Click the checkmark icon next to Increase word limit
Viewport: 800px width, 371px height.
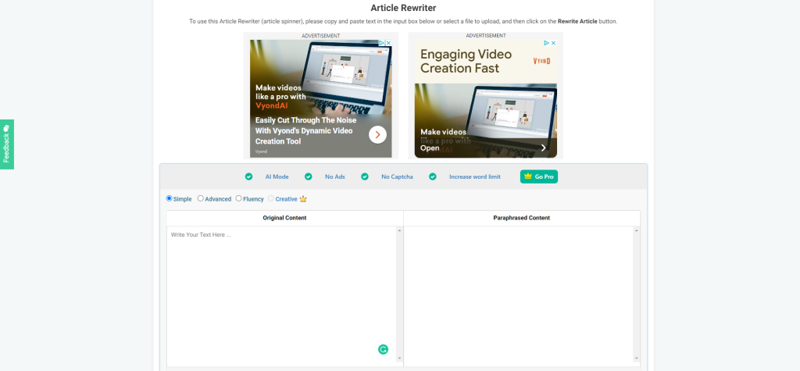coord(433,177)
